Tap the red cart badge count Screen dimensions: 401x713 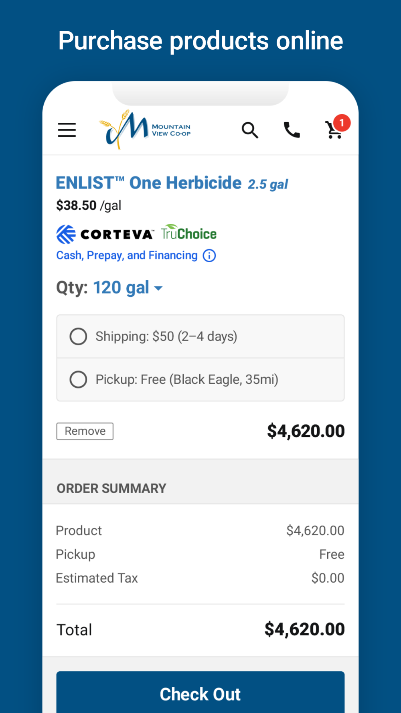click(342, 123)
